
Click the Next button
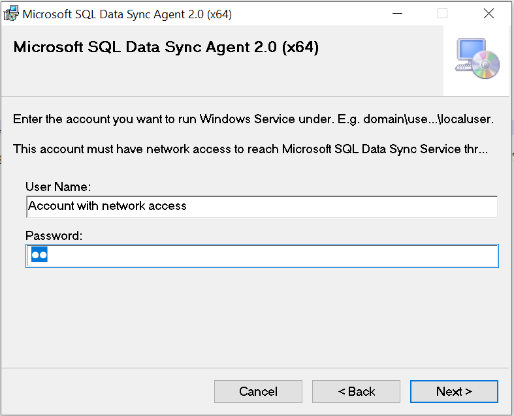tap(454, 391)
